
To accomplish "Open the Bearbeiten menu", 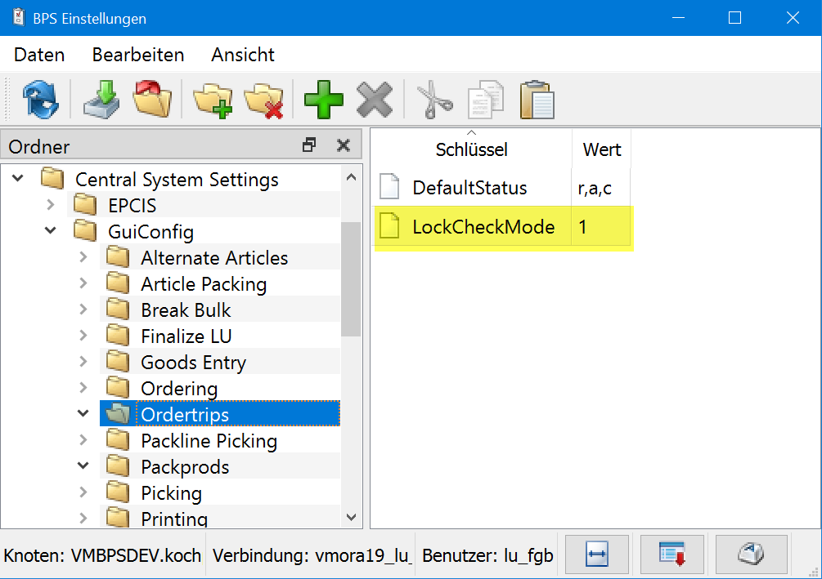I will tap(138, 55).
